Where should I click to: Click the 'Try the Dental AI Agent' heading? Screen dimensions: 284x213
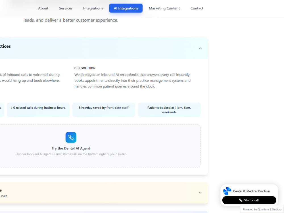pos(71,148)
